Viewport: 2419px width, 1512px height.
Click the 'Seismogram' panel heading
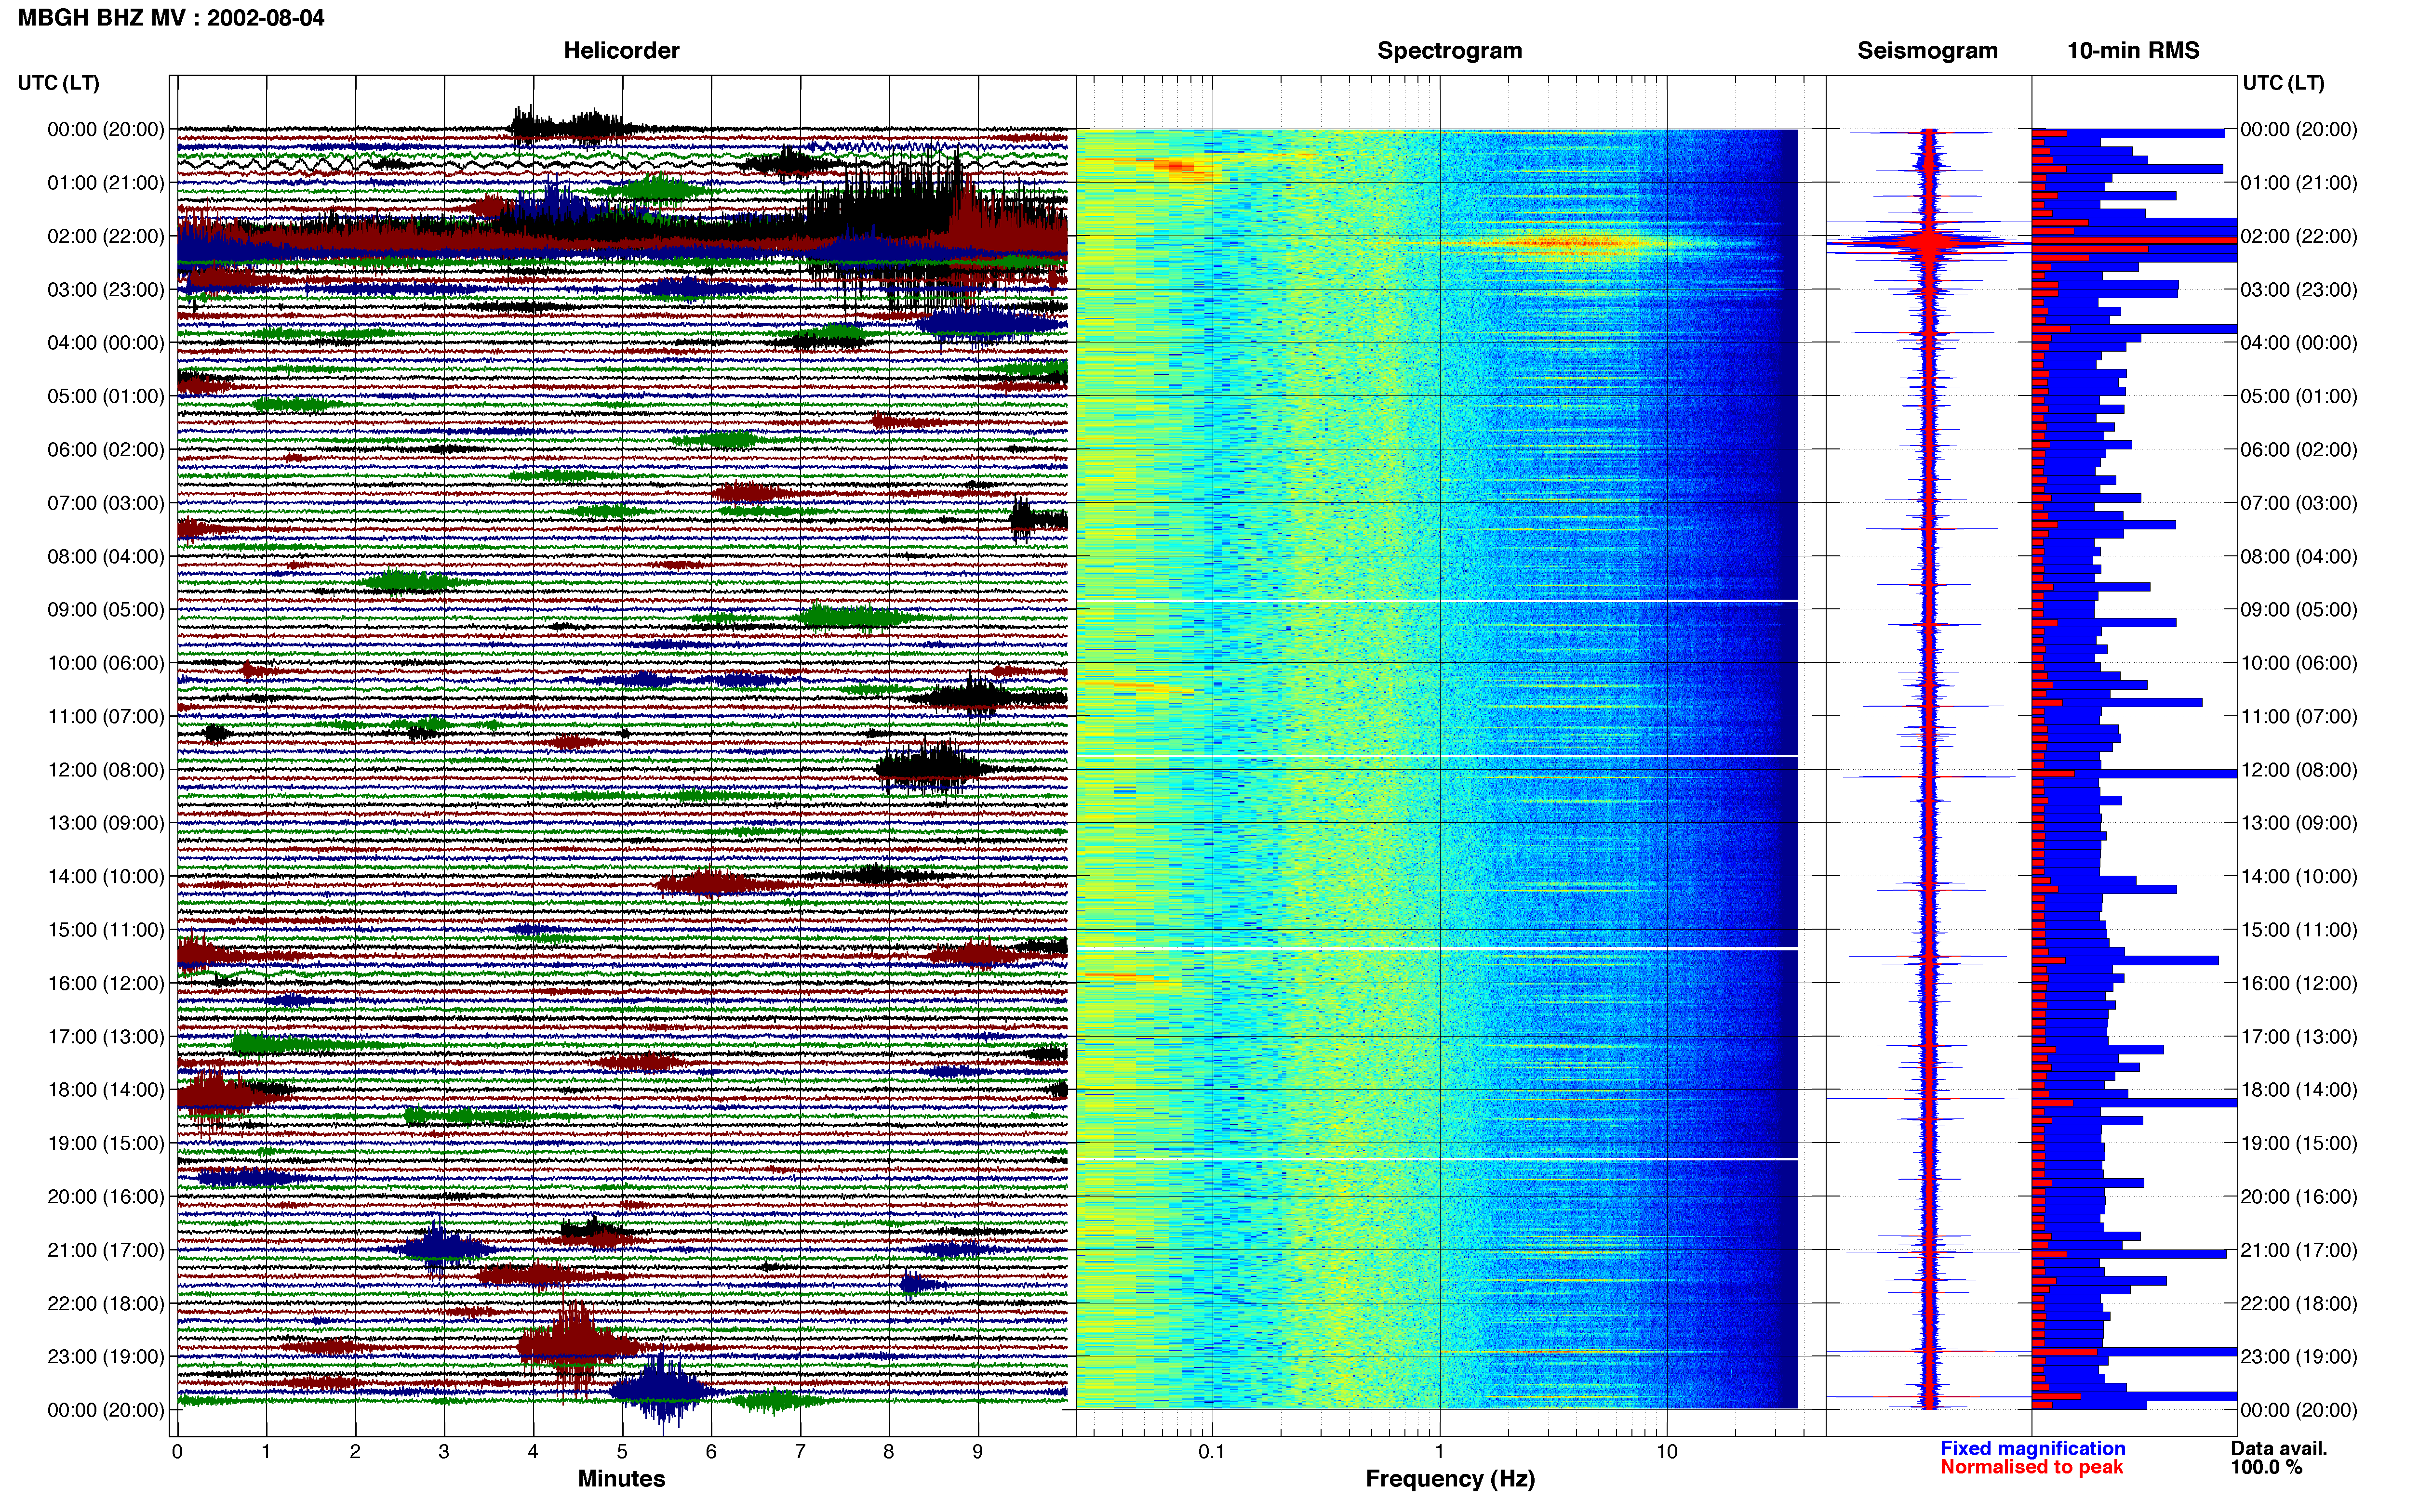[1927, 50]
